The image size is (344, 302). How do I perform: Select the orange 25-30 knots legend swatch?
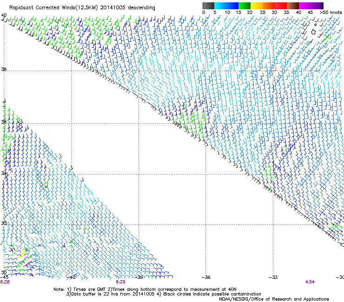click(x=269, y=6)
